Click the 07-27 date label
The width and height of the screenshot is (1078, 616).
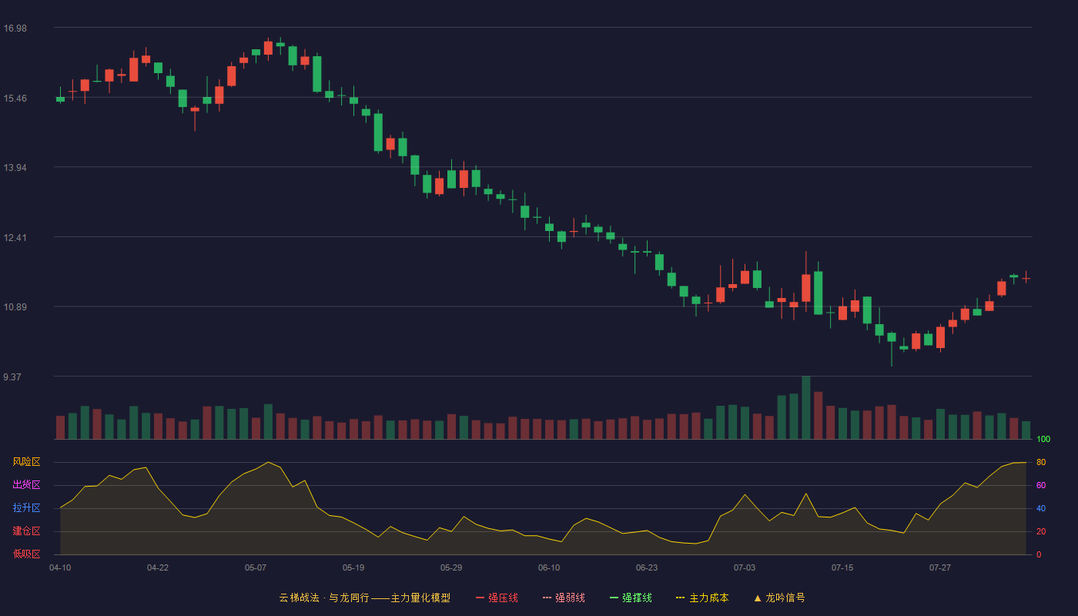coord(940,567)
